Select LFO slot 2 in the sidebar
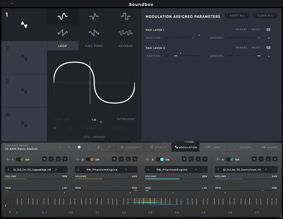This screenshot has height=219, width=283. [x=24, y=58]
